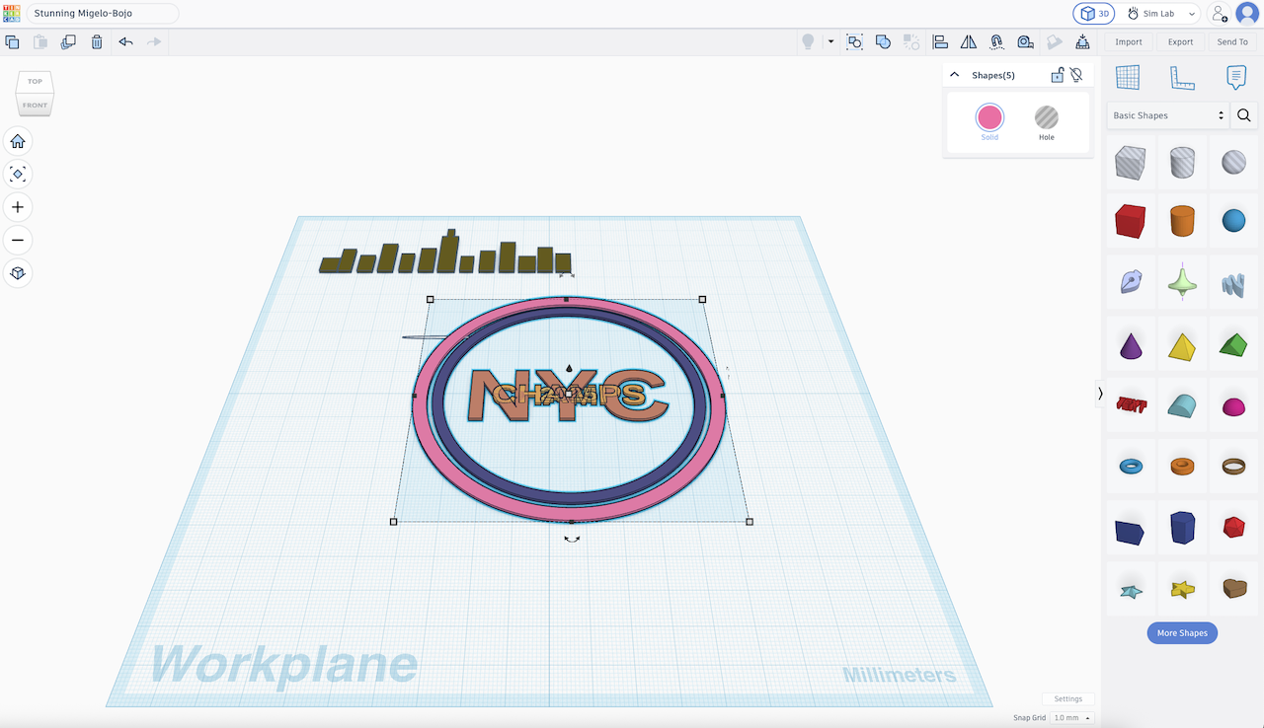Search shapes with the magnifier icon

pyautogui.click(x=1244, y=115)
